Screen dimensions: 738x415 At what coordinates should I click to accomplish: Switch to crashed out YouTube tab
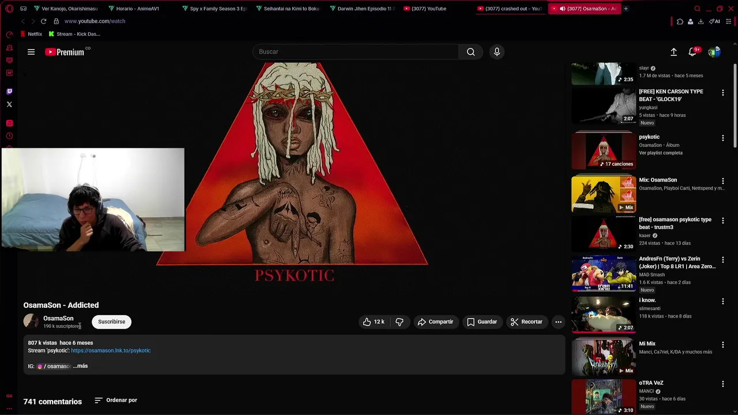[510, 9]
